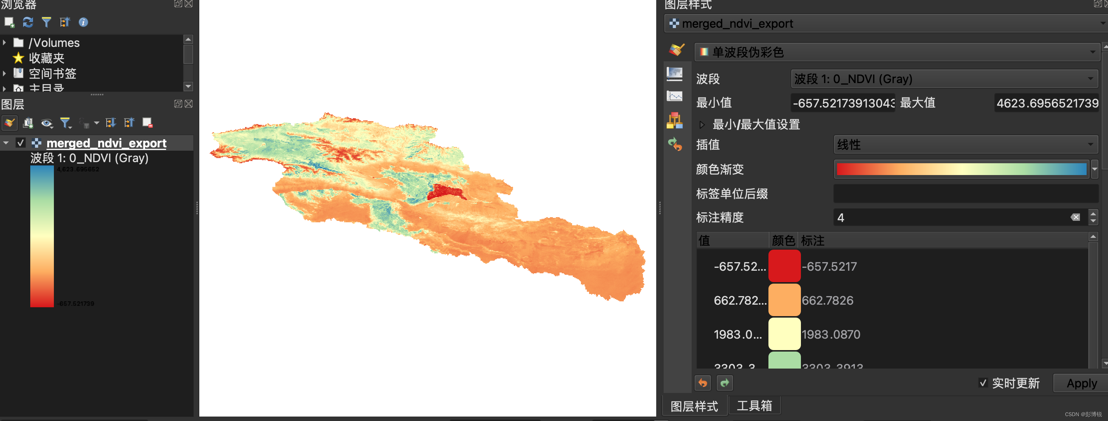
Task: Click the remove layer icon in 图层 toolbar
Action: point(147,123)
